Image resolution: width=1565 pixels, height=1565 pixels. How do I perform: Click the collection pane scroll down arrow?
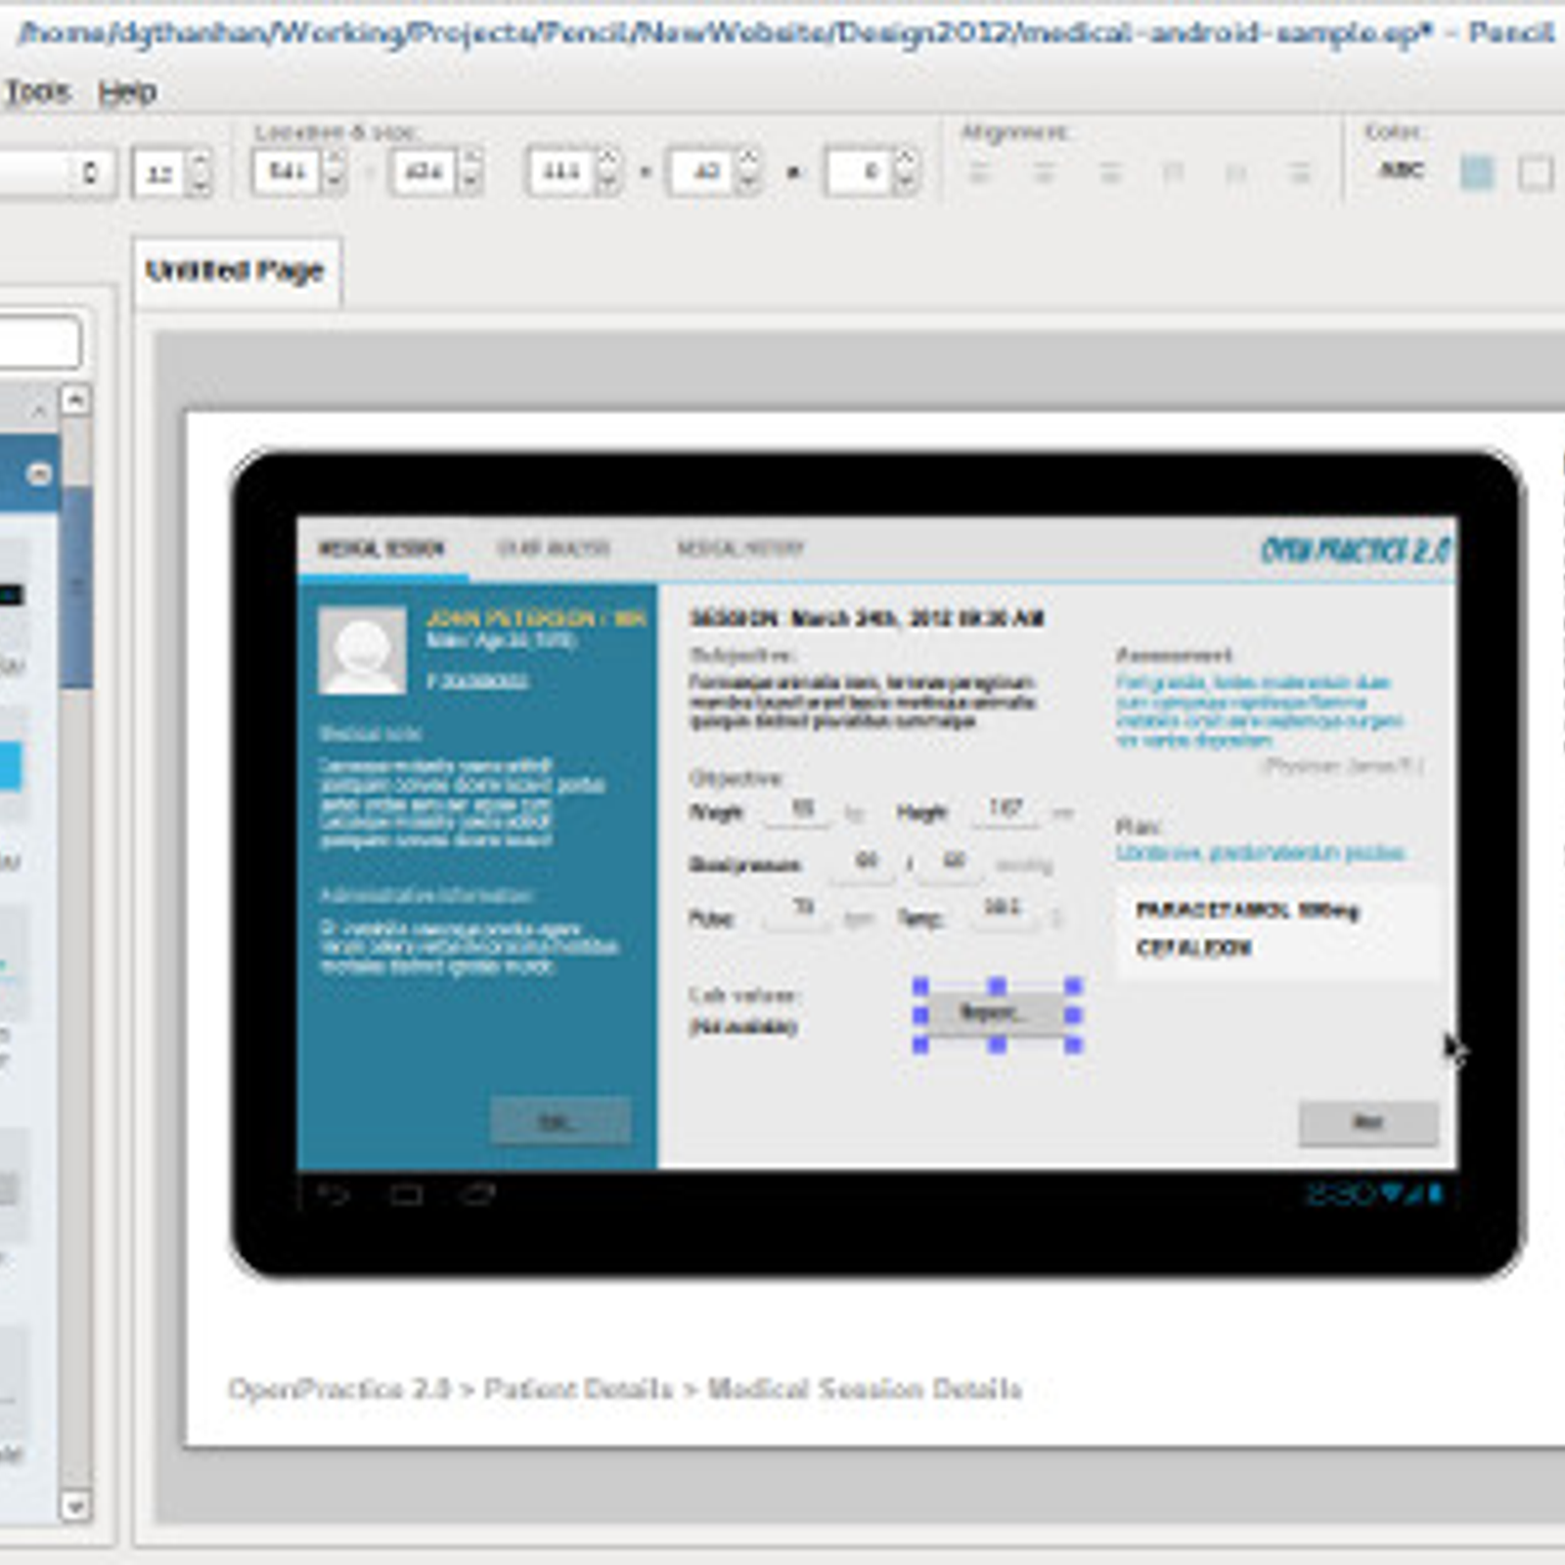click(x=75, y=1504)
